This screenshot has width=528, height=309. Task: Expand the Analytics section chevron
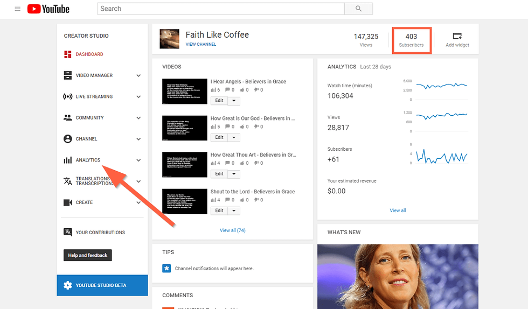coord(138,160)
